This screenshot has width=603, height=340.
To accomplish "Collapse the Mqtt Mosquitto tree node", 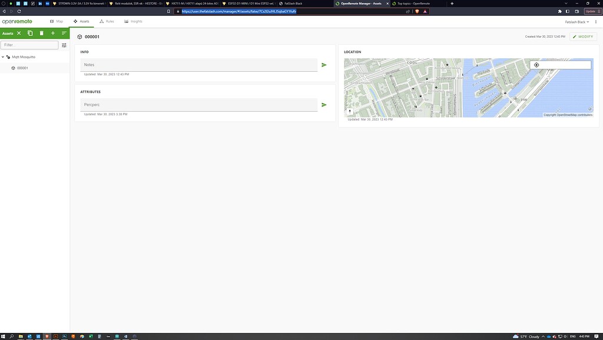I will pyautogui.click(x=3, y=57).
